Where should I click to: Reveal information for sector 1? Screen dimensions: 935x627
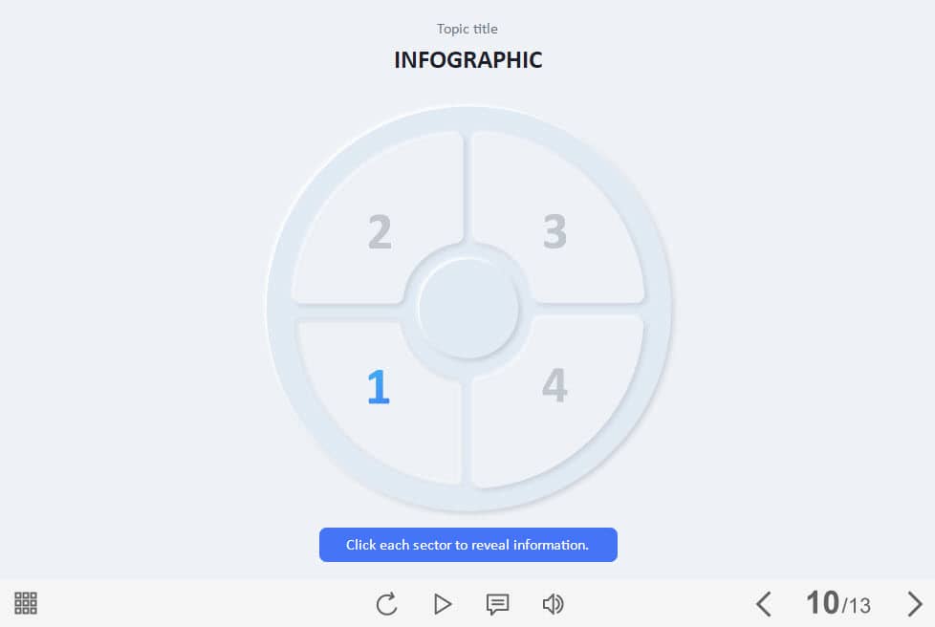(x=378, y=387)
